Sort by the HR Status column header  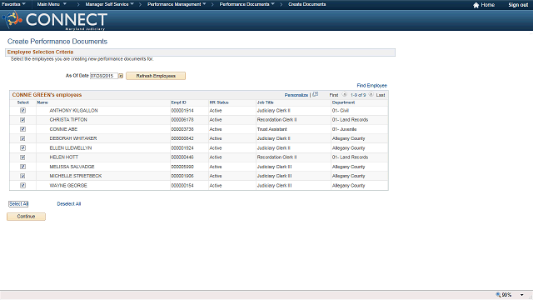[219, 102]
